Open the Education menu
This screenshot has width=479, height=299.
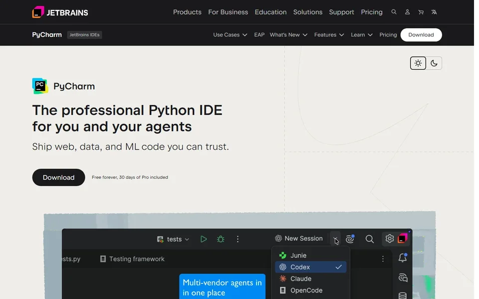(x=270, y=12)
